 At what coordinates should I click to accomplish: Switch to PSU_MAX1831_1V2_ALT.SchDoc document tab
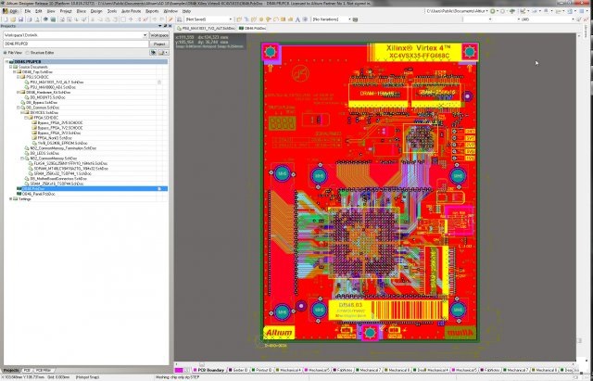point(206,29)
